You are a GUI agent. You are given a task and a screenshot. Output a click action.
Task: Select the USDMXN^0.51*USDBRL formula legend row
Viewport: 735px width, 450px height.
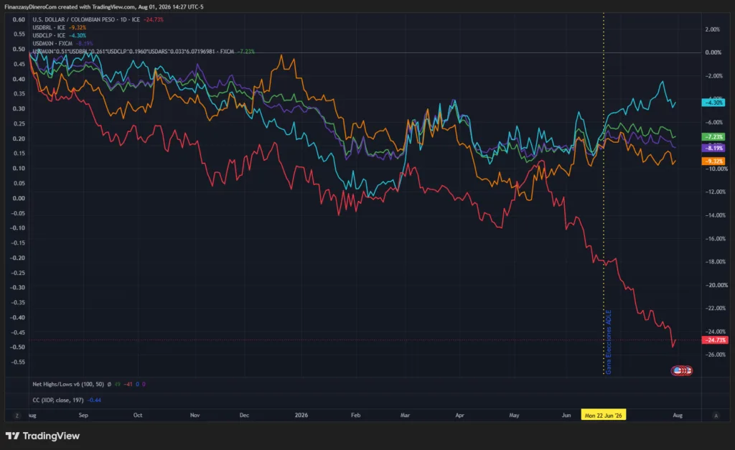point(144,52)
